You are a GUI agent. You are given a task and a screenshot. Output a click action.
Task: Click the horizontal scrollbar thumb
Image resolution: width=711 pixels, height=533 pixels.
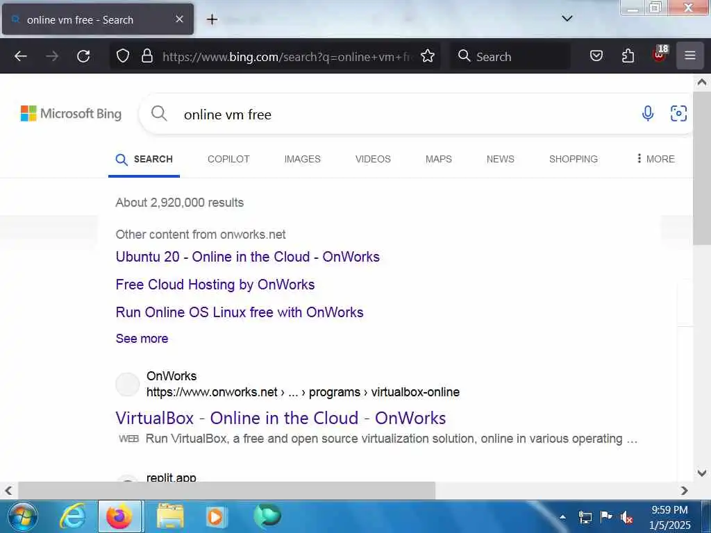(x=226, y=491)
